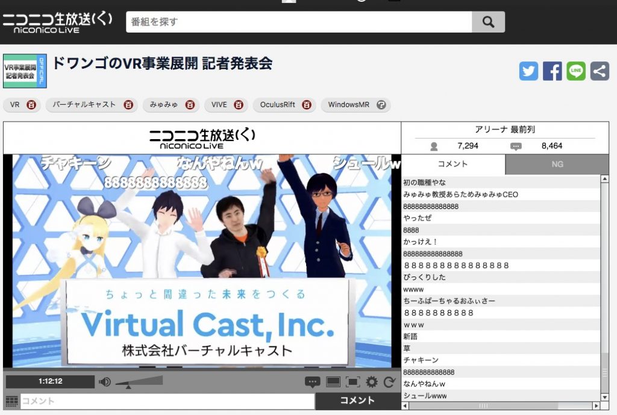The height and width of the screenshot is (415, 617).
Task: Click the question icon beside WindowsMR tag
Action: (381, 105)
